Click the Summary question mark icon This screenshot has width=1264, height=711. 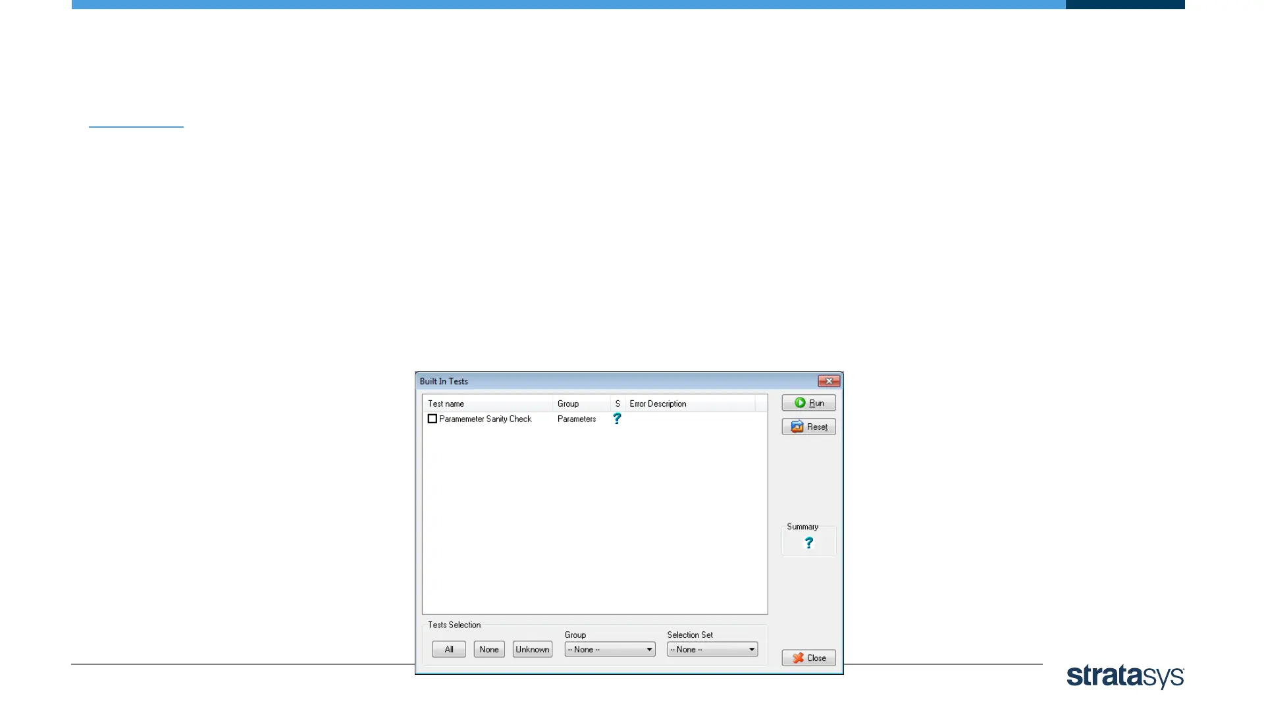(808, 543)
